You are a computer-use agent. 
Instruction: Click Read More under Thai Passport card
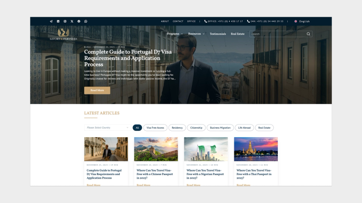[x=243, y=185]
